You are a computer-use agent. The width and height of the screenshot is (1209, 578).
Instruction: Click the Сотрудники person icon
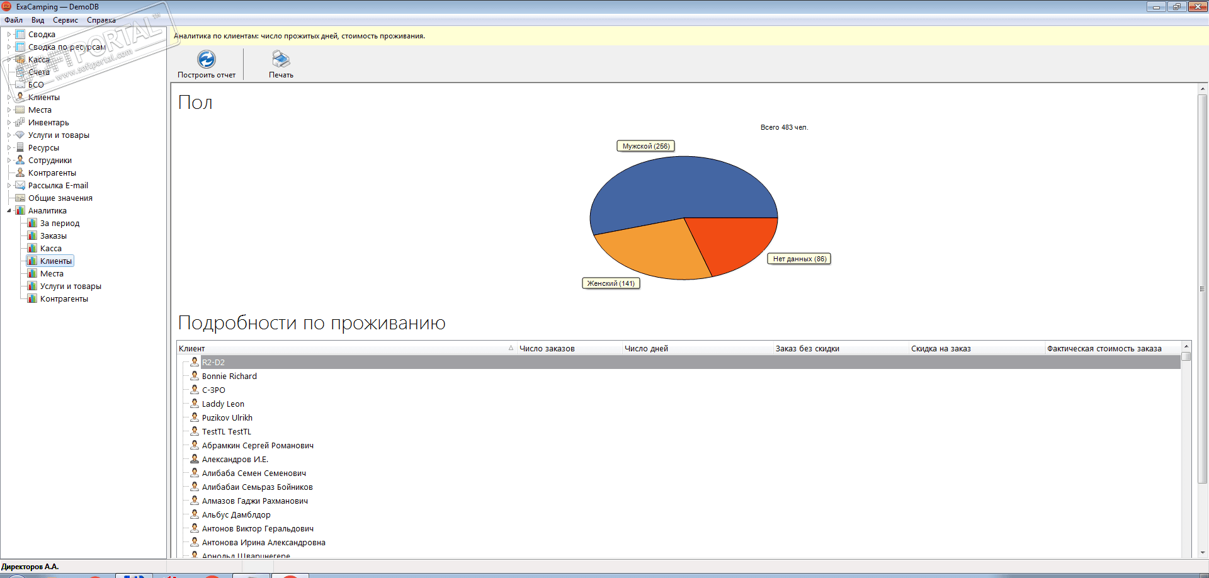tap(20, 160)
